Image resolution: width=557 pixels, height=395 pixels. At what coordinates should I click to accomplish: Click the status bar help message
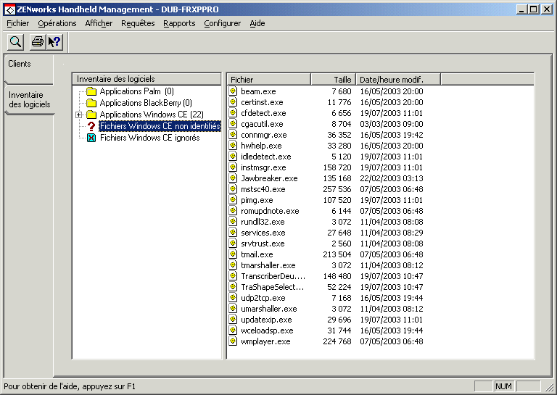point(70,386)
